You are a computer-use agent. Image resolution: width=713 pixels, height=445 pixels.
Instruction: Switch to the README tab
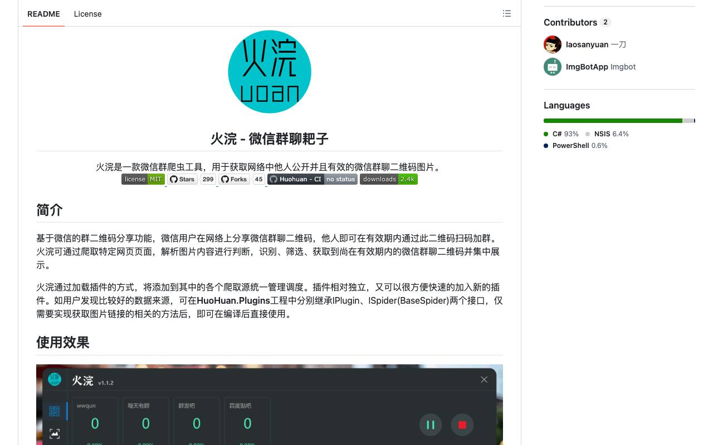pos(43,14)
